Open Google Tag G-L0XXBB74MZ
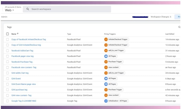 click(24, 101)
